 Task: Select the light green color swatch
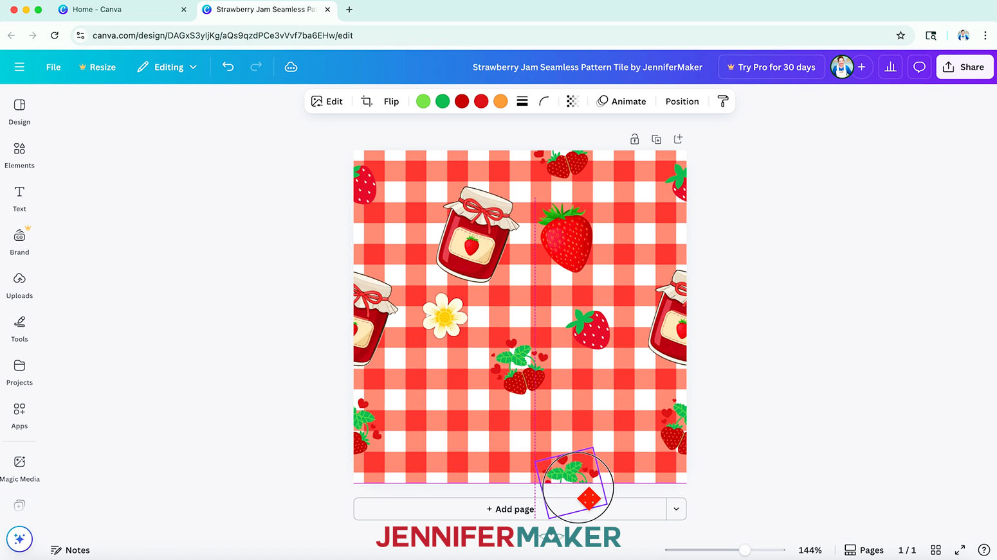point(423,101)
